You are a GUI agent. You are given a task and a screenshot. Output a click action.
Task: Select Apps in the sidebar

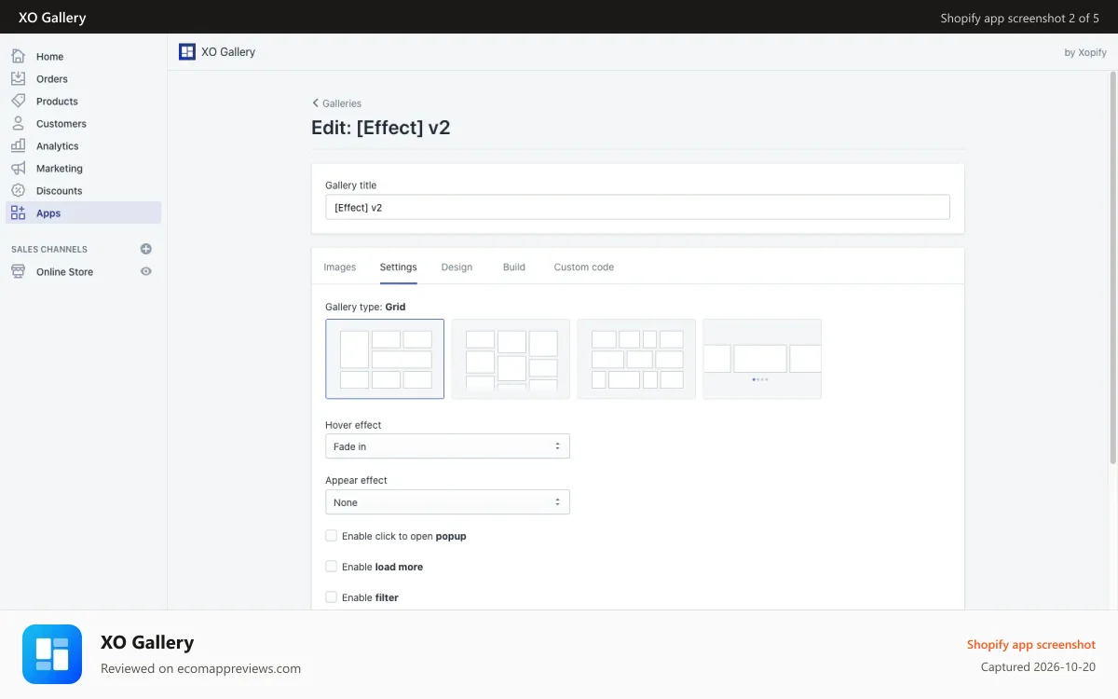pos(84,212)
